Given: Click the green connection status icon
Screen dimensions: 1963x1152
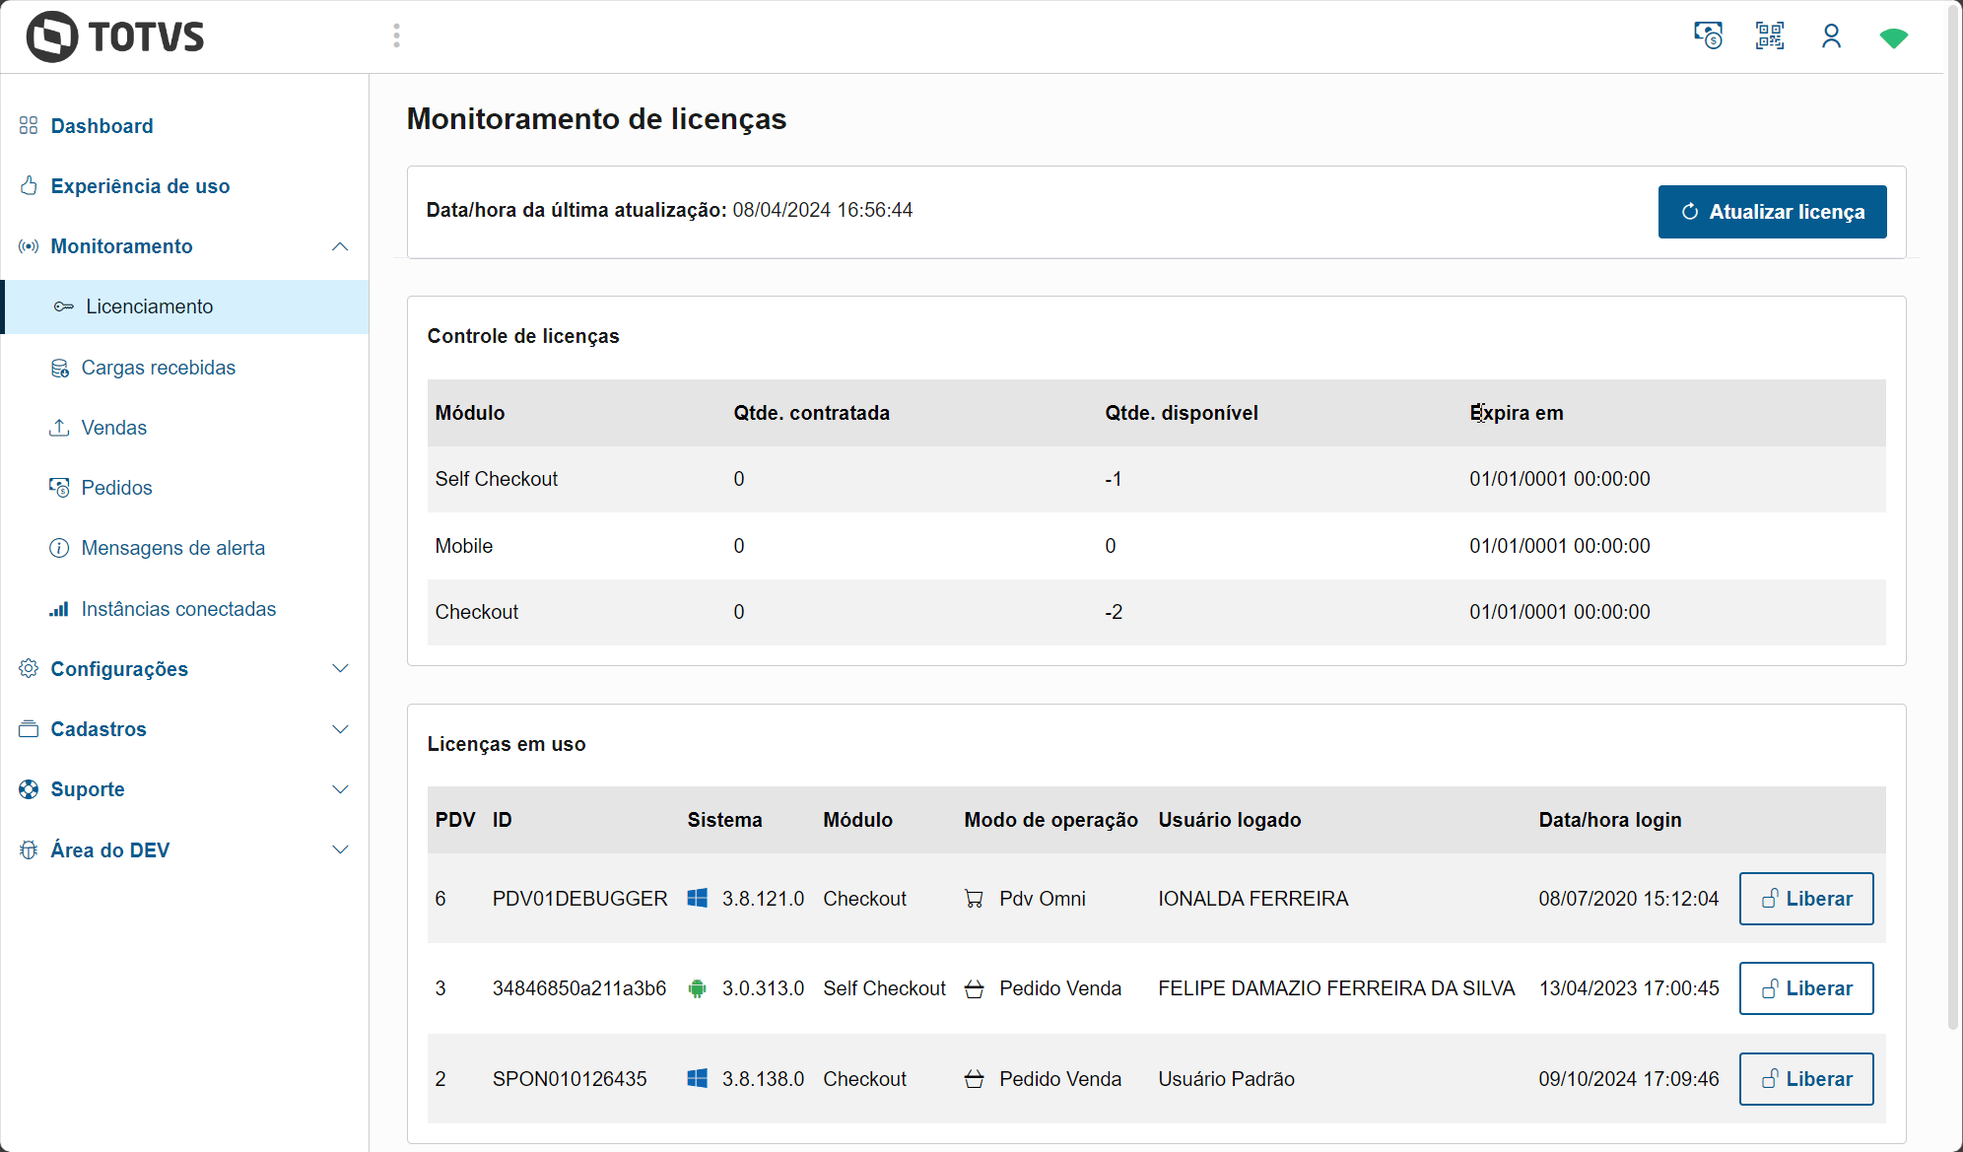Looking at the screenshot, I should (1893, 37).
